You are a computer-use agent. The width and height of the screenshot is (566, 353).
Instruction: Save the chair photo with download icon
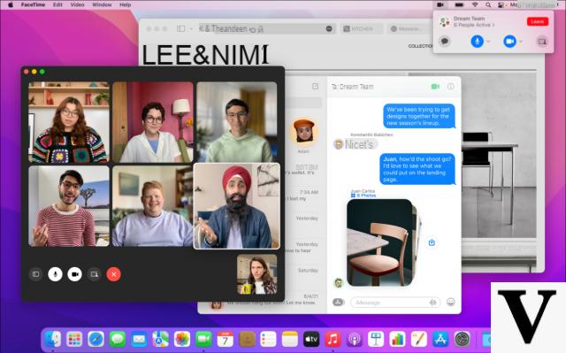coord(432,242)
